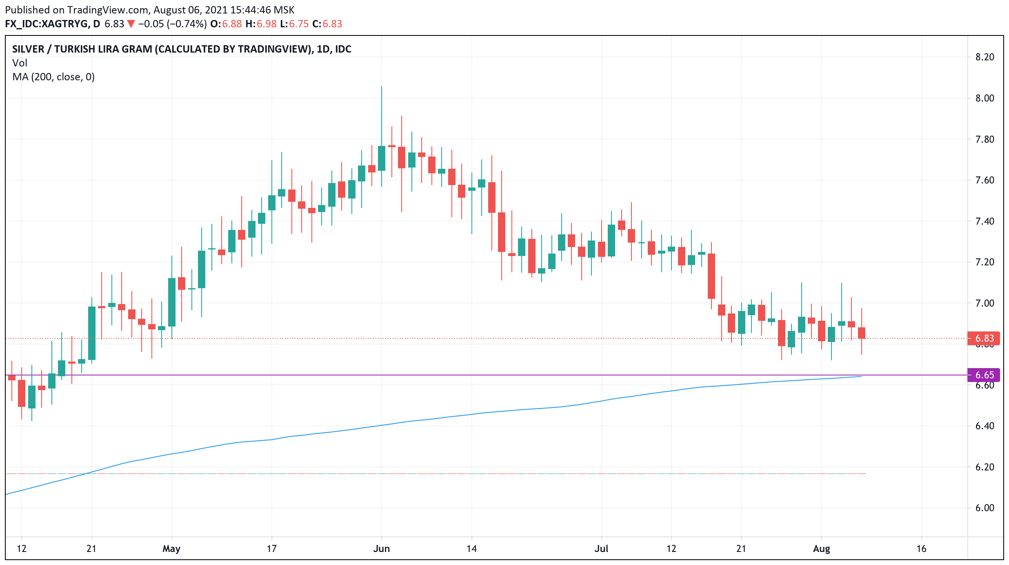This screenshot has height=565, width=1009.
Task: Click the open value O:6.88
Action: pos(226,24)
